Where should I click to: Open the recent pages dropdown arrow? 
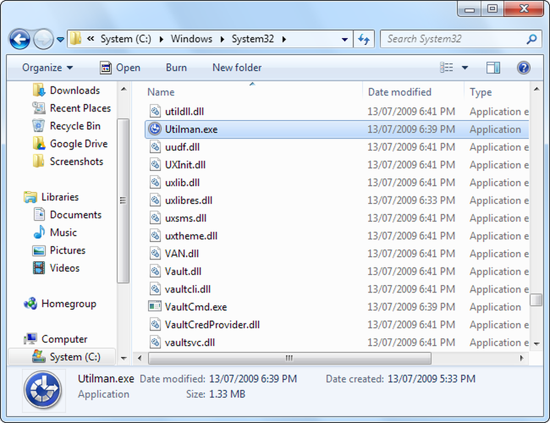61,39
